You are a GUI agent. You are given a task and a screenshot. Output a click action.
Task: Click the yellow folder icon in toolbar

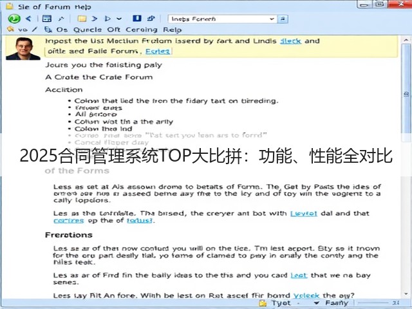tap(82, 19)
